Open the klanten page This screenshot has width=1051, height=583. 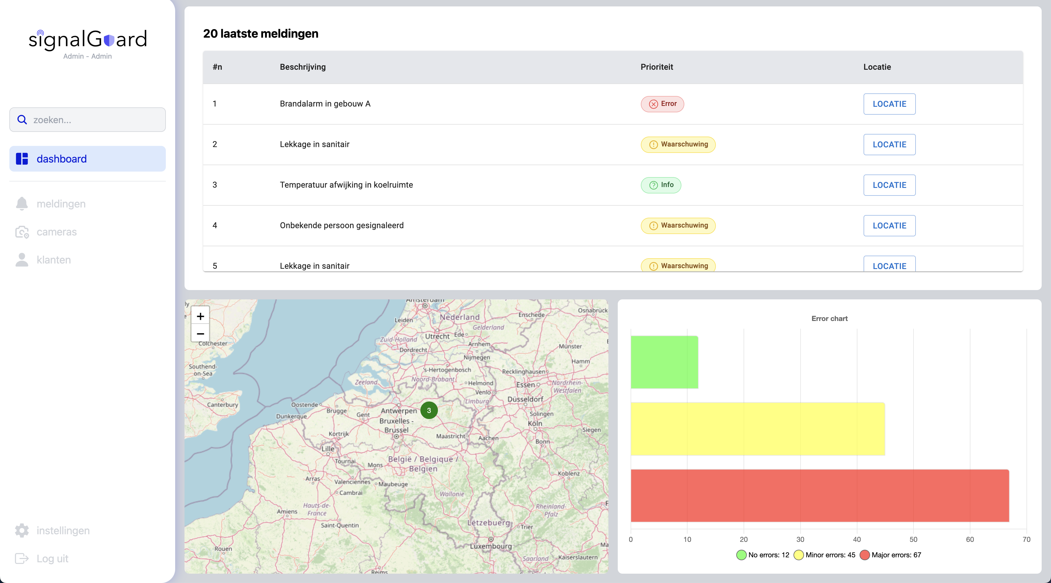point(54,260)
